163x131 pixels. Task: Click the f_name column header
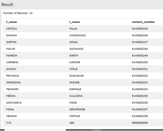[x=12, y=22]
